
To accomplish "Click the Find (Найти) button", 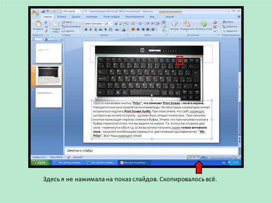I will pos(228,22).
